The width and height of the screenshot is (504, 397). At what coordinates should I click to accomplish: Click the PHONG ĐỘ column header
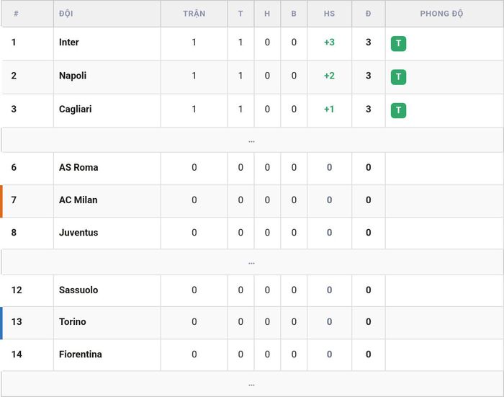tap(441, 14)
